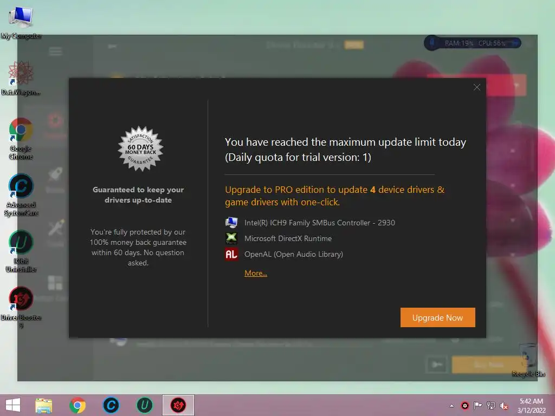The image size is (555, 416).
Task: Open the More... link for additional drivers
Action: (256, 273)
